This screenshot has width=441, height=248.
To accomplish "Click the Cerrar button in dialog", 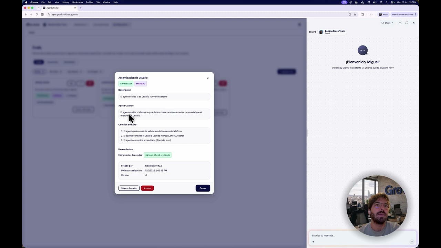I will pyautogui.click(x=203, y=188).
